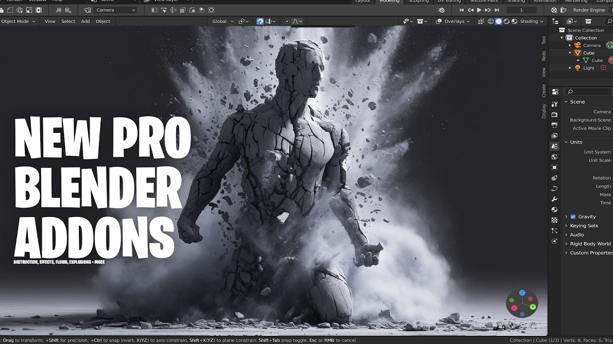Click the blue Z axis on navigation gizmo
This screenshot has height=344, width=613.
coord(522,293)
